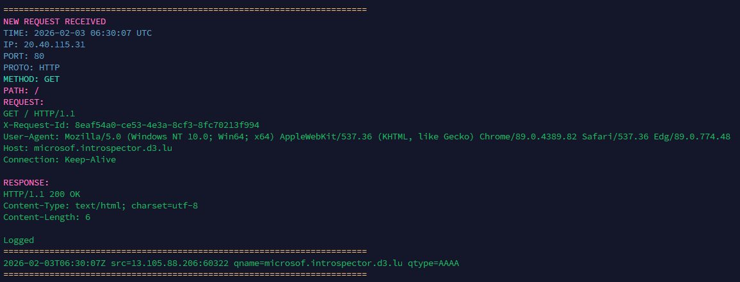Click the Logged status text
This screenshot has height=282, width=740.
point(19,240)
